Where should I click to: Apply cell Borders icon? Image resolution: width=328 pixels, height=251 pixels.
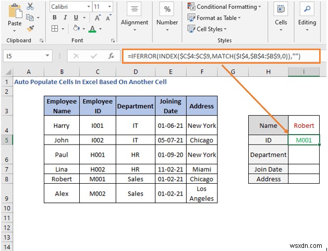[x=55, y=29]
